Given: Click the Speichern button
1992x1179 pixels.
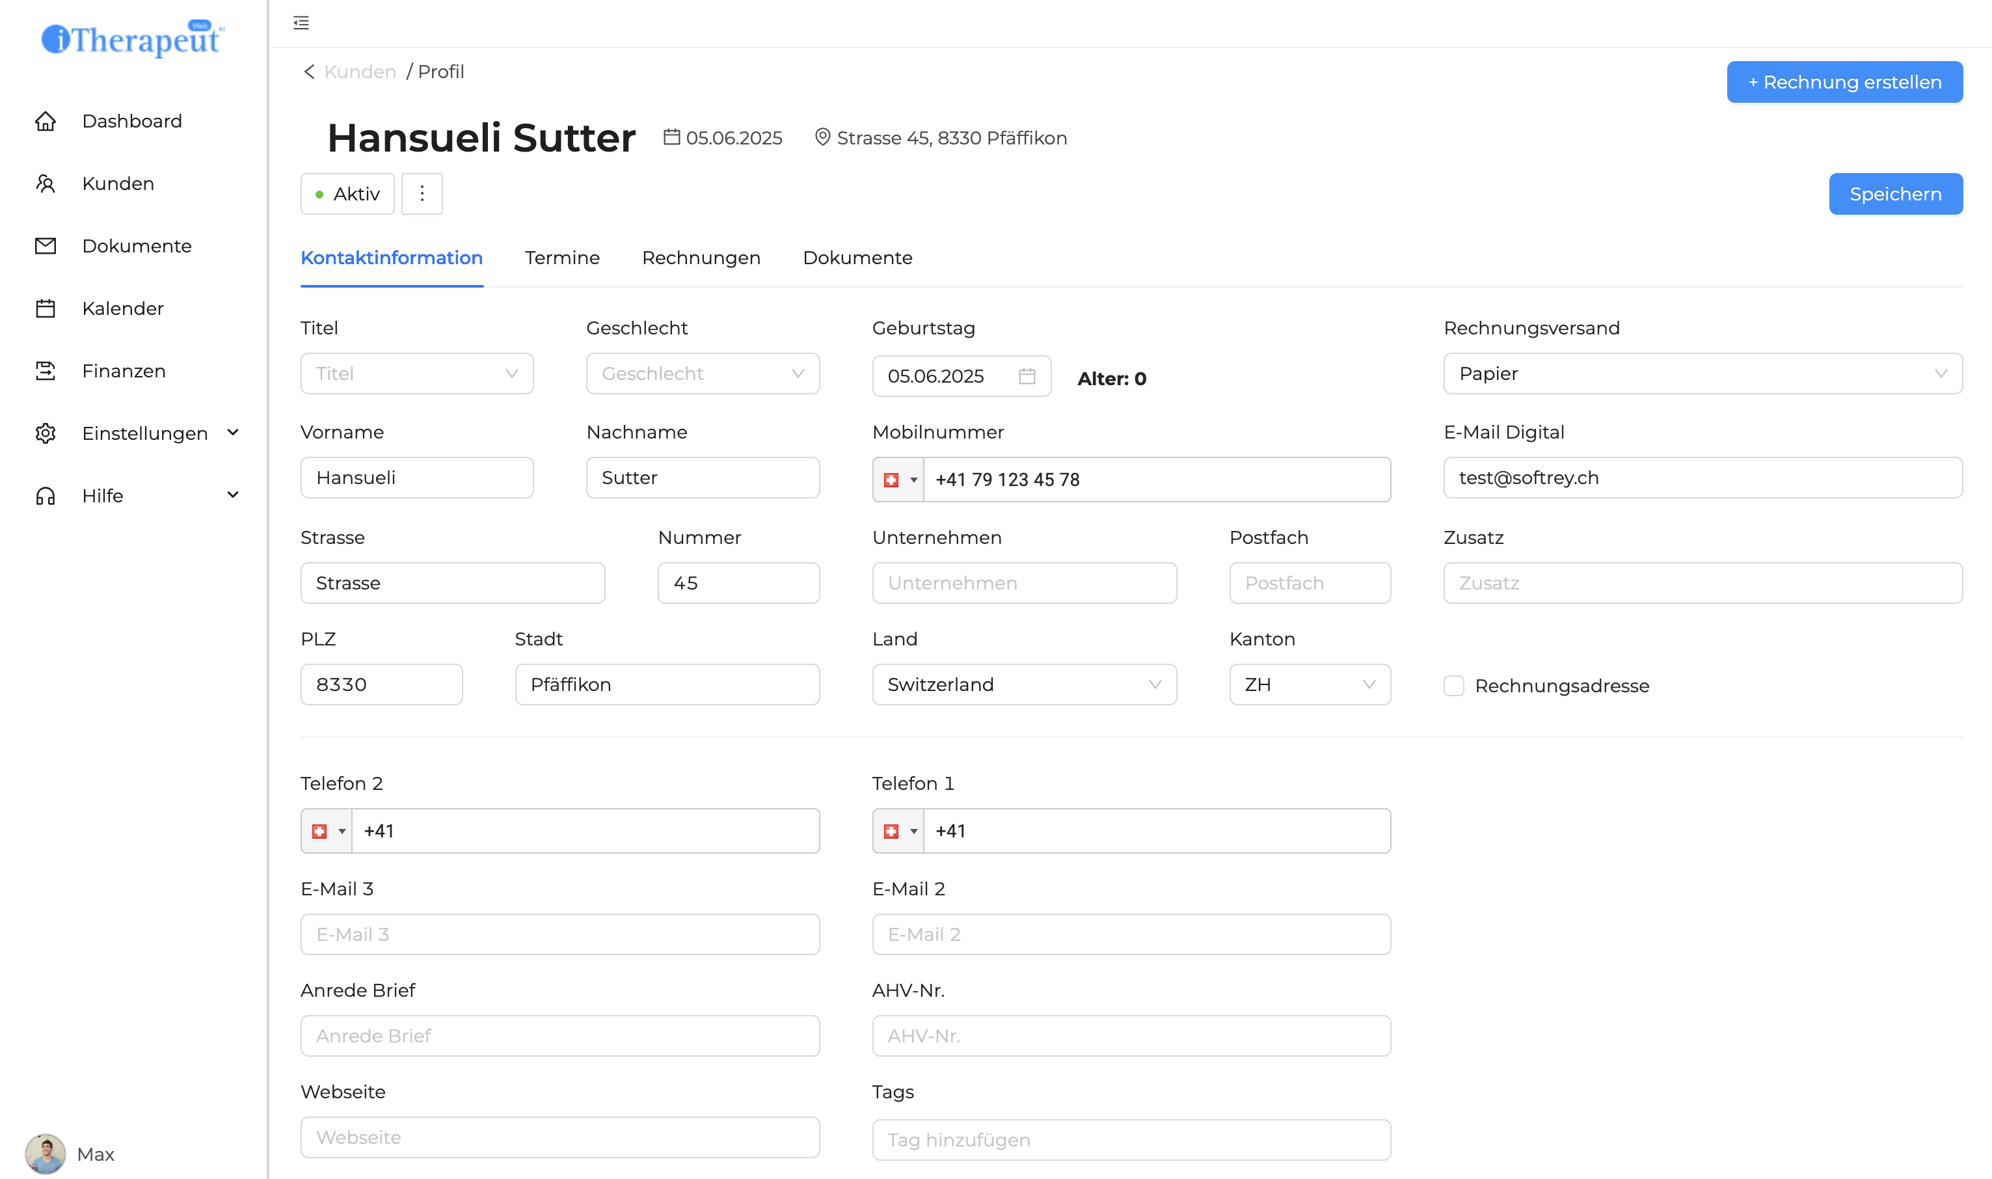Looking at the screenshot, I should click(x=1894, y=194).
